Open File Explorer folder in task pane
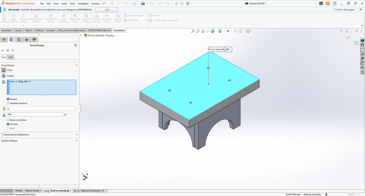Screen dimensions: 365x196 pyautogui.click(x=363, y=49)
